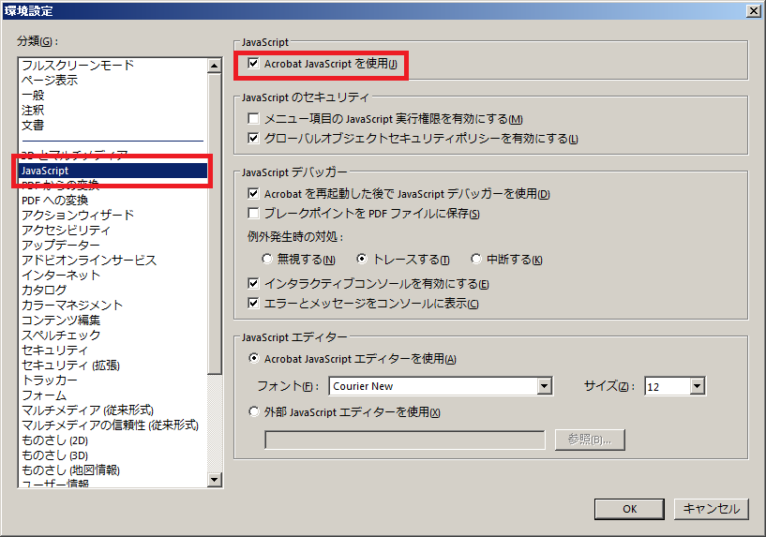766x537 pixels.
Task: Select カタログ category
Action: (44, 291)
